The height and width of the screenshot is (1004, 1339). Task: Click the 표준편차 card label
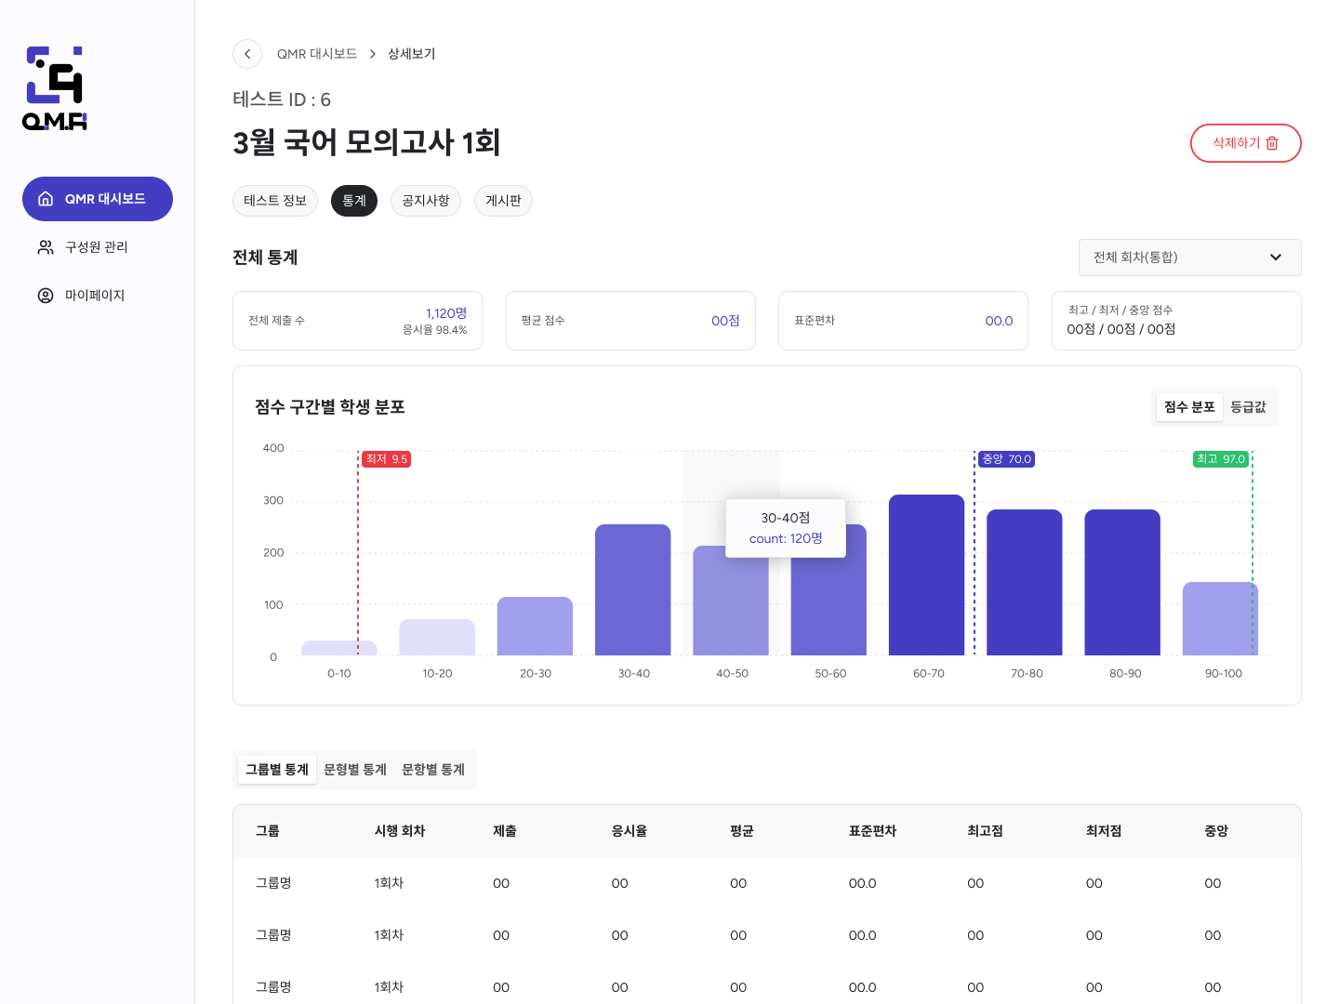pyautogui.click(x=815, y=321)
